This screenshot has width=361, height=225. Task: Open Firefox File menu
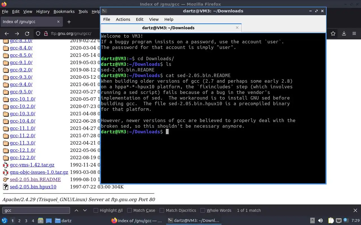click(5, 12)
